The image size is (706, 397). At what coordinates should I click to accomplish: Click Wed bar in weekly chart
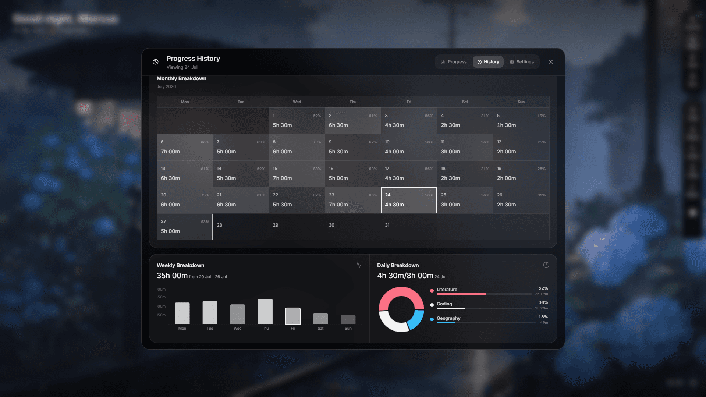coord(237,314)
